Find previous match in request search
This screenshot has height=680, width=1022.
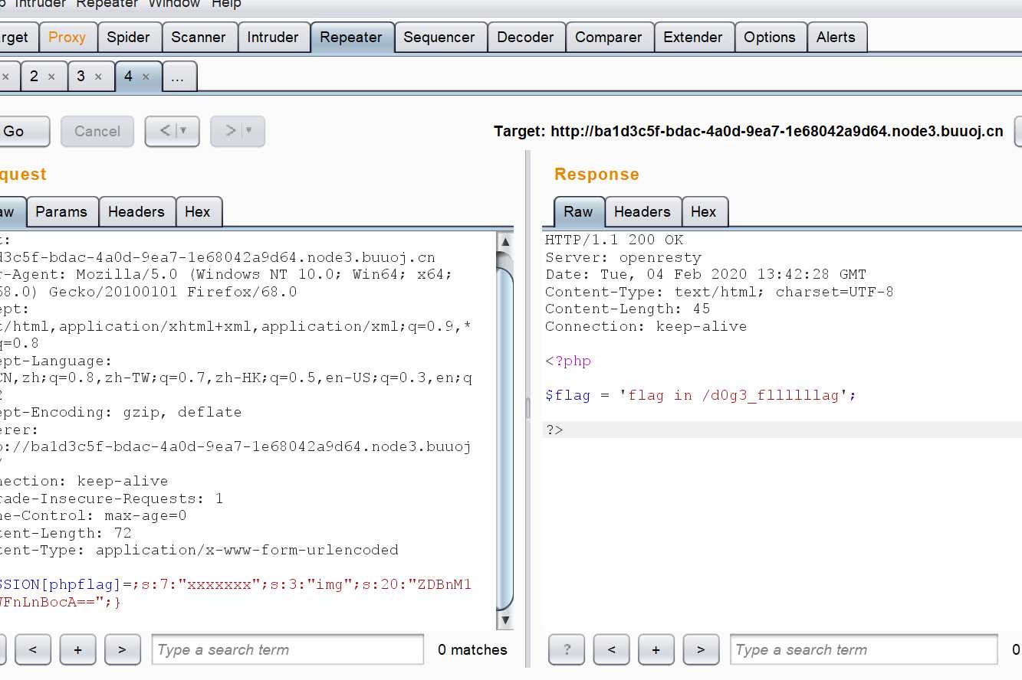pyautogui.click(x=32, y=649)
